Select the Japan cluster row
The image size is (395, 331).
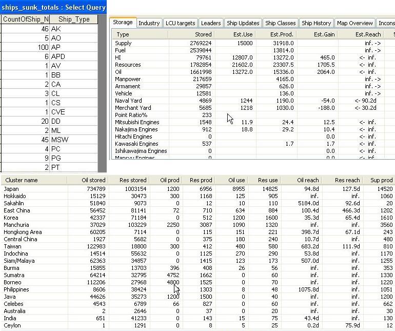[x=198, y=189]
